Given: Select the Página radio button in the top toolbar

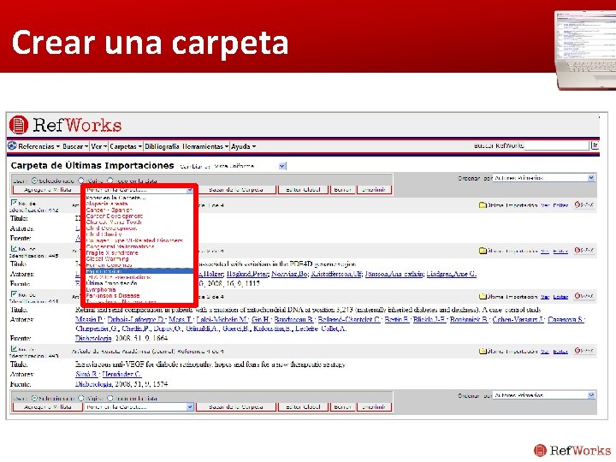Looking at the screenshot, I should (x=81, y=181).
